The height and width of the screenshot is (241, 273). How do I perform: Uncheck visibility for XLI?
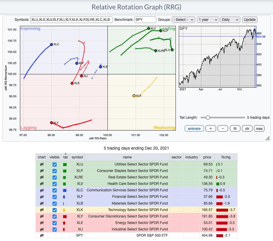point(55,230)
